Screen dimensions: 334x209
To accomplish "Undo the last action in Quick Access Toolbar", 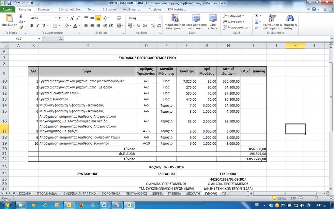I will click(x=15, y=3).
